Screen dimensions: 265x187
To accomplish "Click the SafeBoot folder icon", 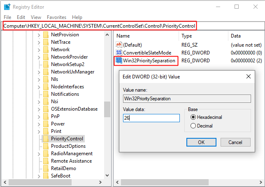I will pos(46,175).
